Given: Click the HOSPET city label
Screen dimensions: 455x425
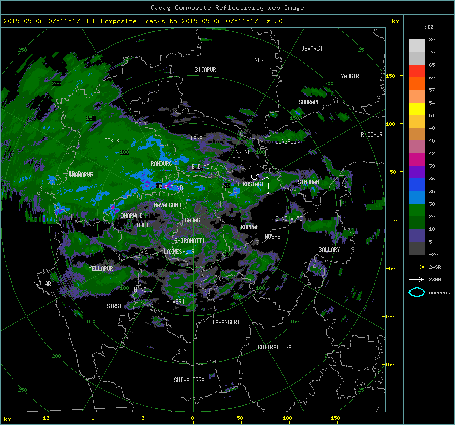Looking at the screenshot, I should (x=274, y=237).
